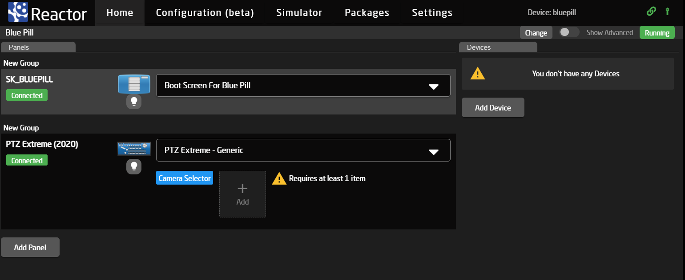Click the SK_BLUEPILL panel device image

coord(134,84)
